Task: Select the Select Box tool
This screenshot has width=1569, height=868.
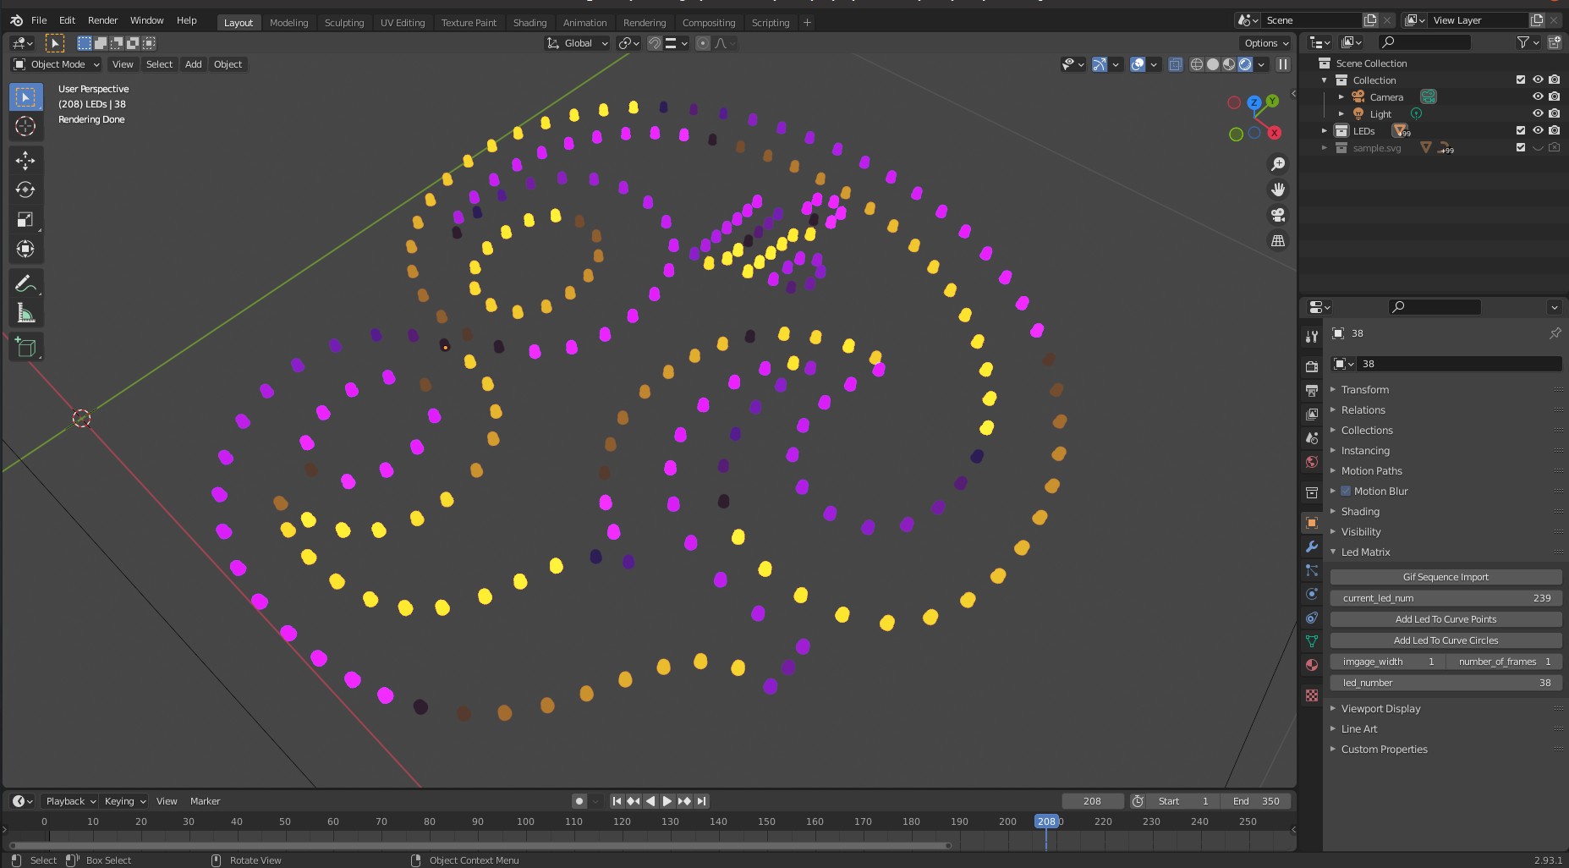Action: coord(25,97)
